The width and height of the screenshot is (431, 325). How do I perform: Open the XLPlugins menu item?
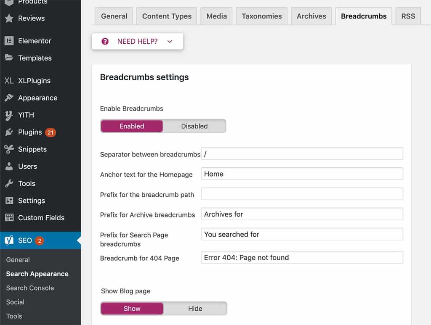40,81
